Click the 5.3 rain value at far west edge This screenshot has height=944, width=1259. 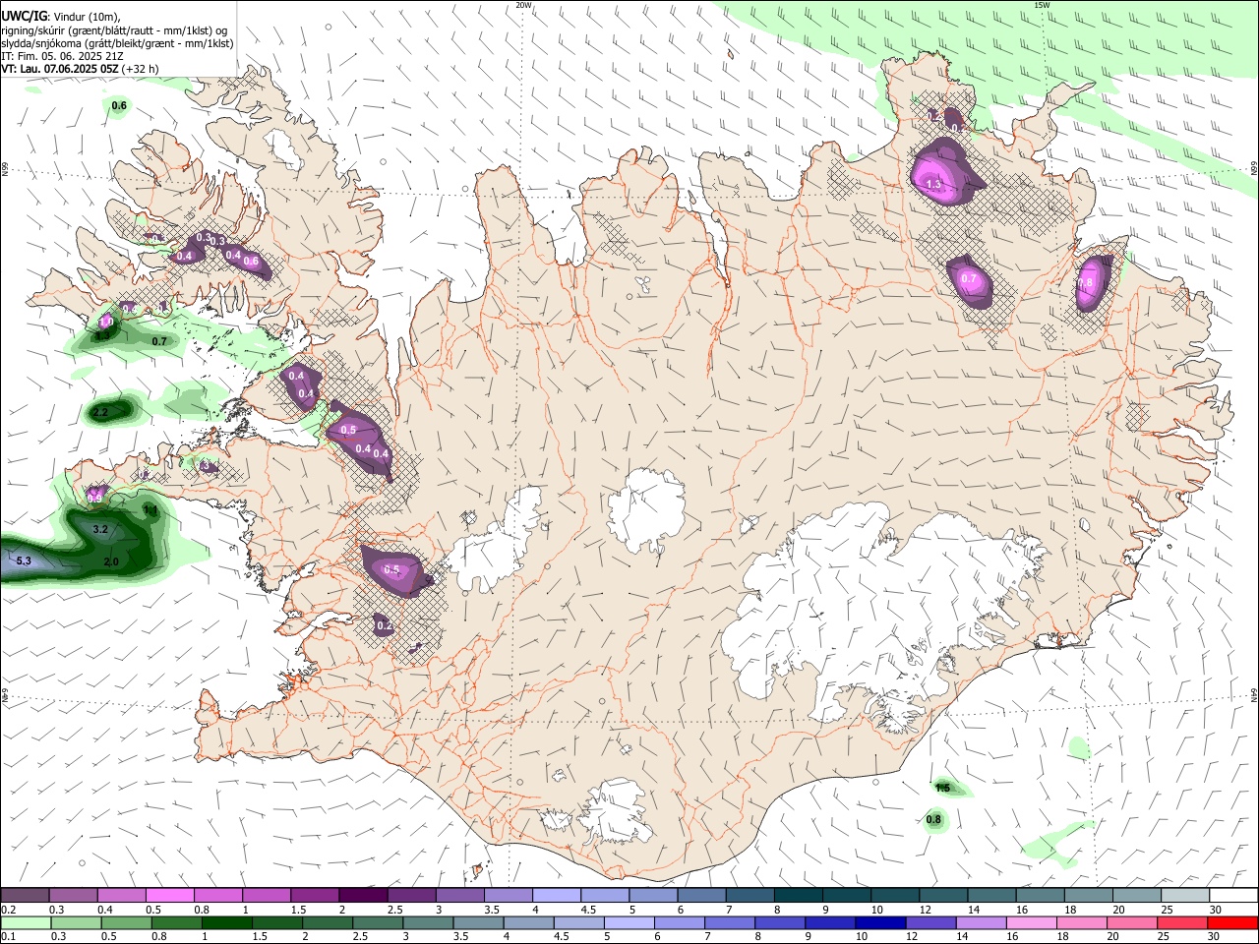click(25, 560)
